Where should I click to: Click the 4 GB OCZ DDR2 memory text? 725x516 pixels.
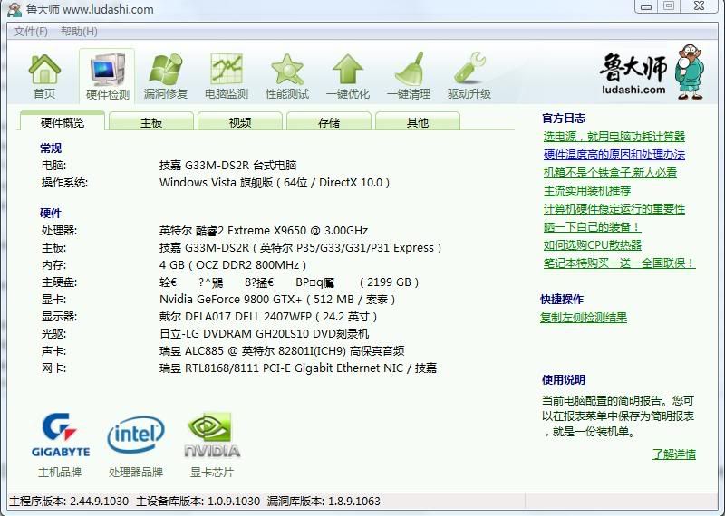[233, 265]
